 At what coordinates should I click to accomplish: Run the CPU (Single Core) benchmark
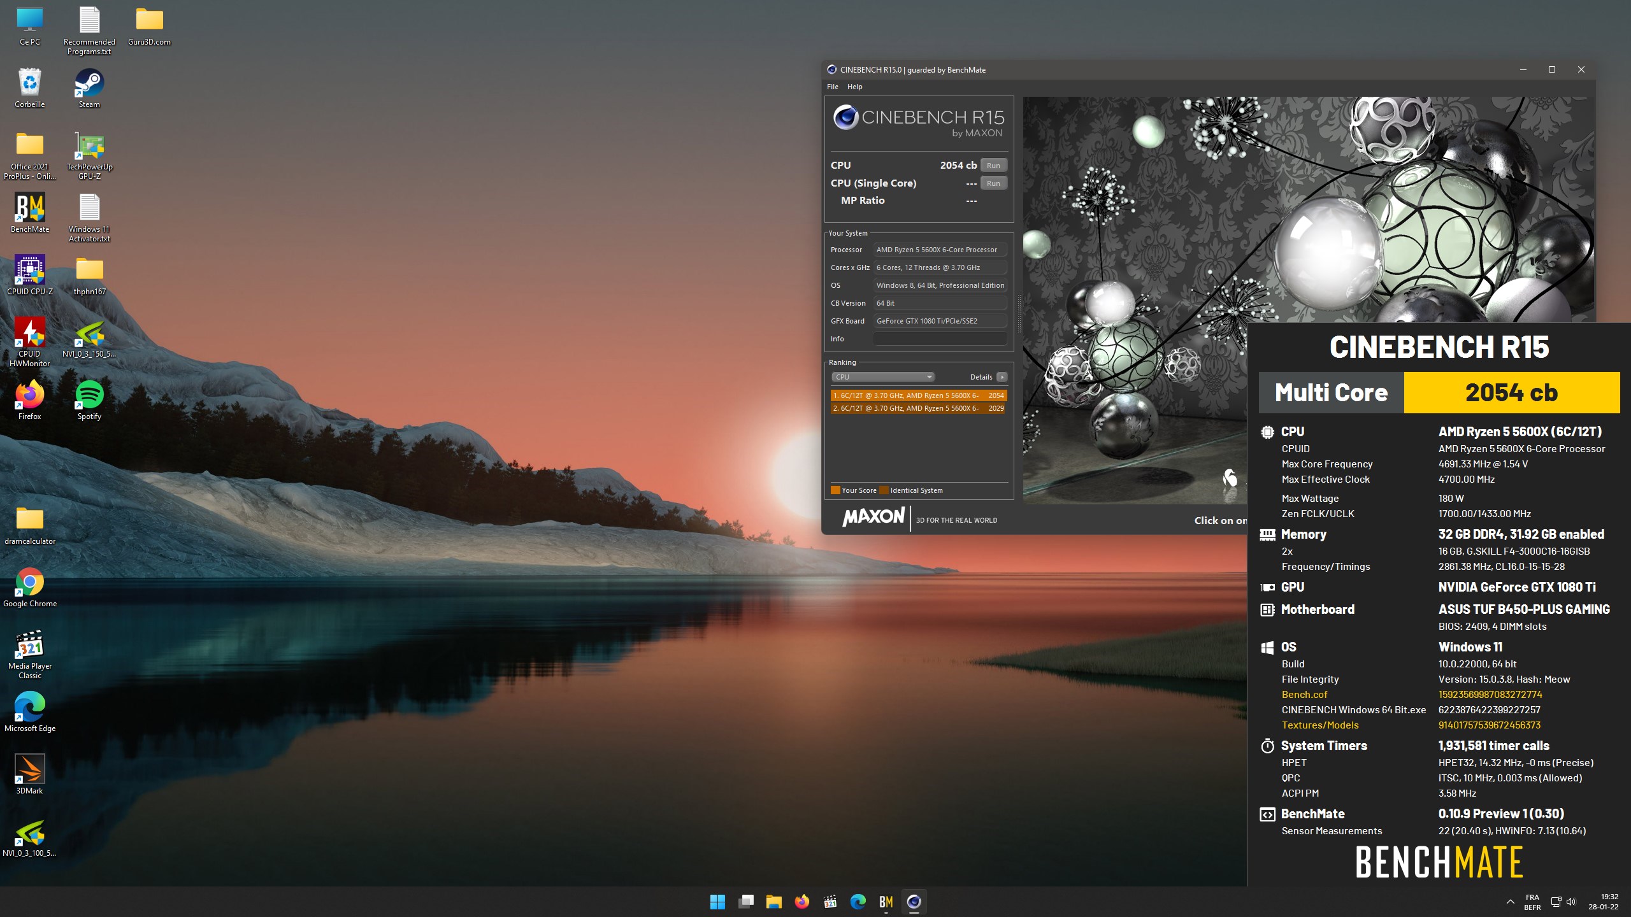(993, 183)
